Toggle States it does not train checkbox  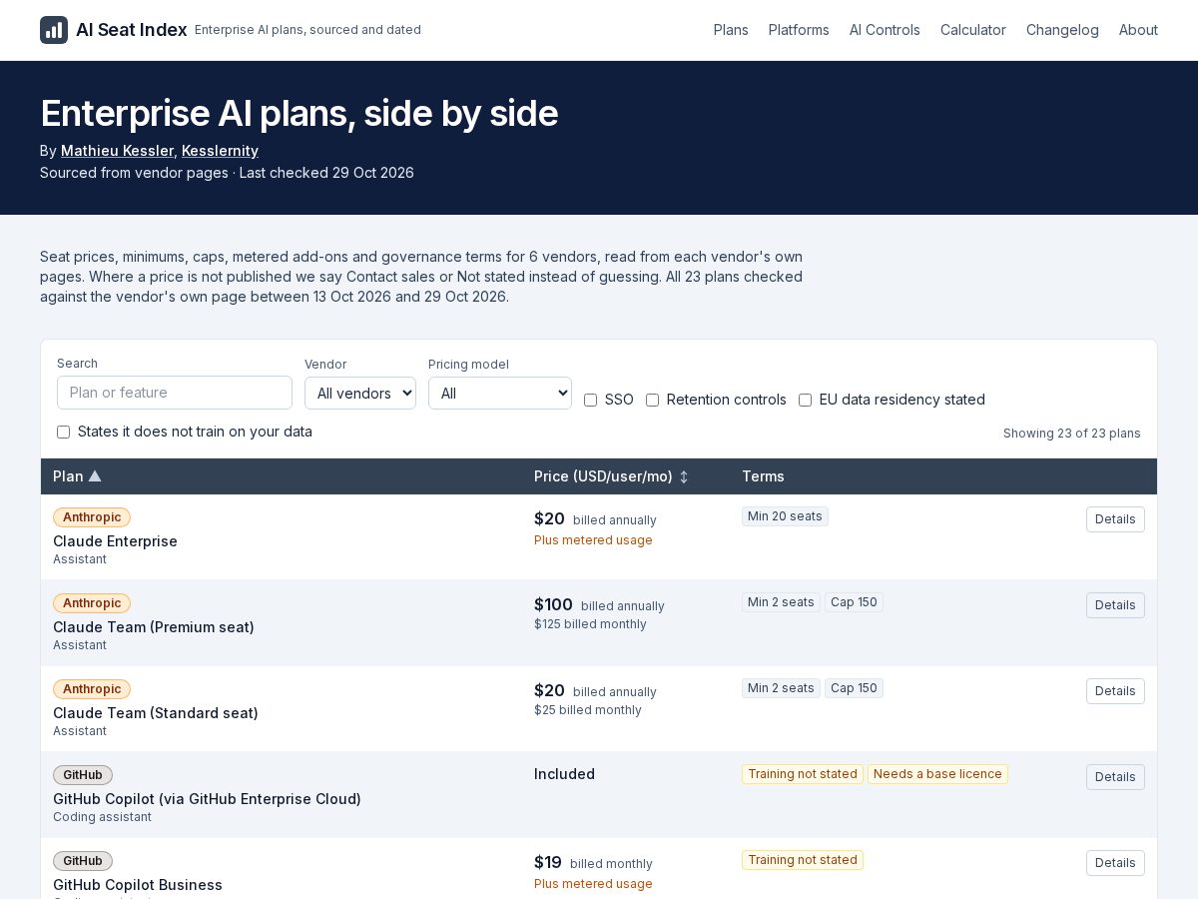[x=63, y=432]
